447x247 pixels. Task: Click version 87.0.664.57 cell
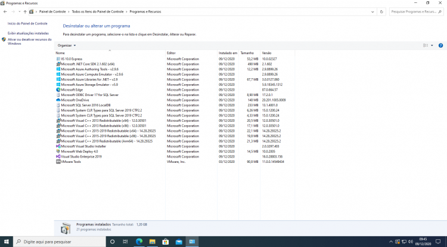(269, 89)
